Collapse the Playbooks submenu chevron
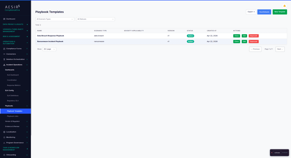 pyautogui.click(x=27, y=106)
